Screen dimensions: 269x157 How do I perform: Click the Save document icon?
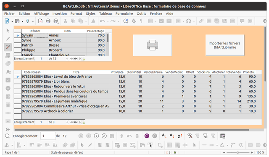click(28, 21)
